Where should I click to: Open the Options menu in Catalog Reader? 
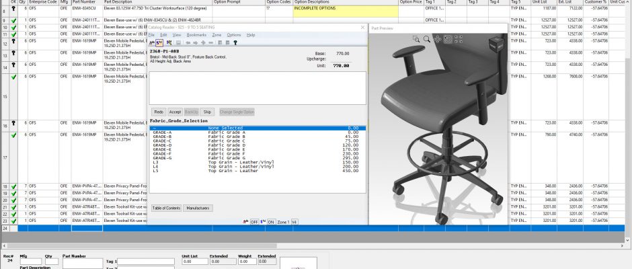click(x=233, y=34)
